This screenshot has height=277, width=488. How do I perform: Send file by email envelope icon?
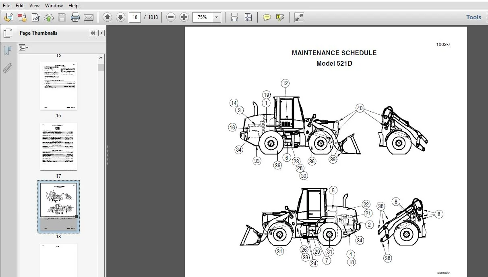point(89,17)
